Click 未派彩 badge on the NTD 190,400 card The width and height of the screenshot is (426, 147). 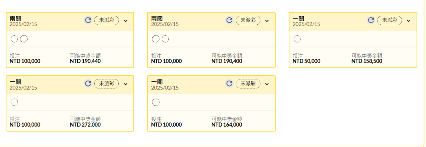[248, 20]
